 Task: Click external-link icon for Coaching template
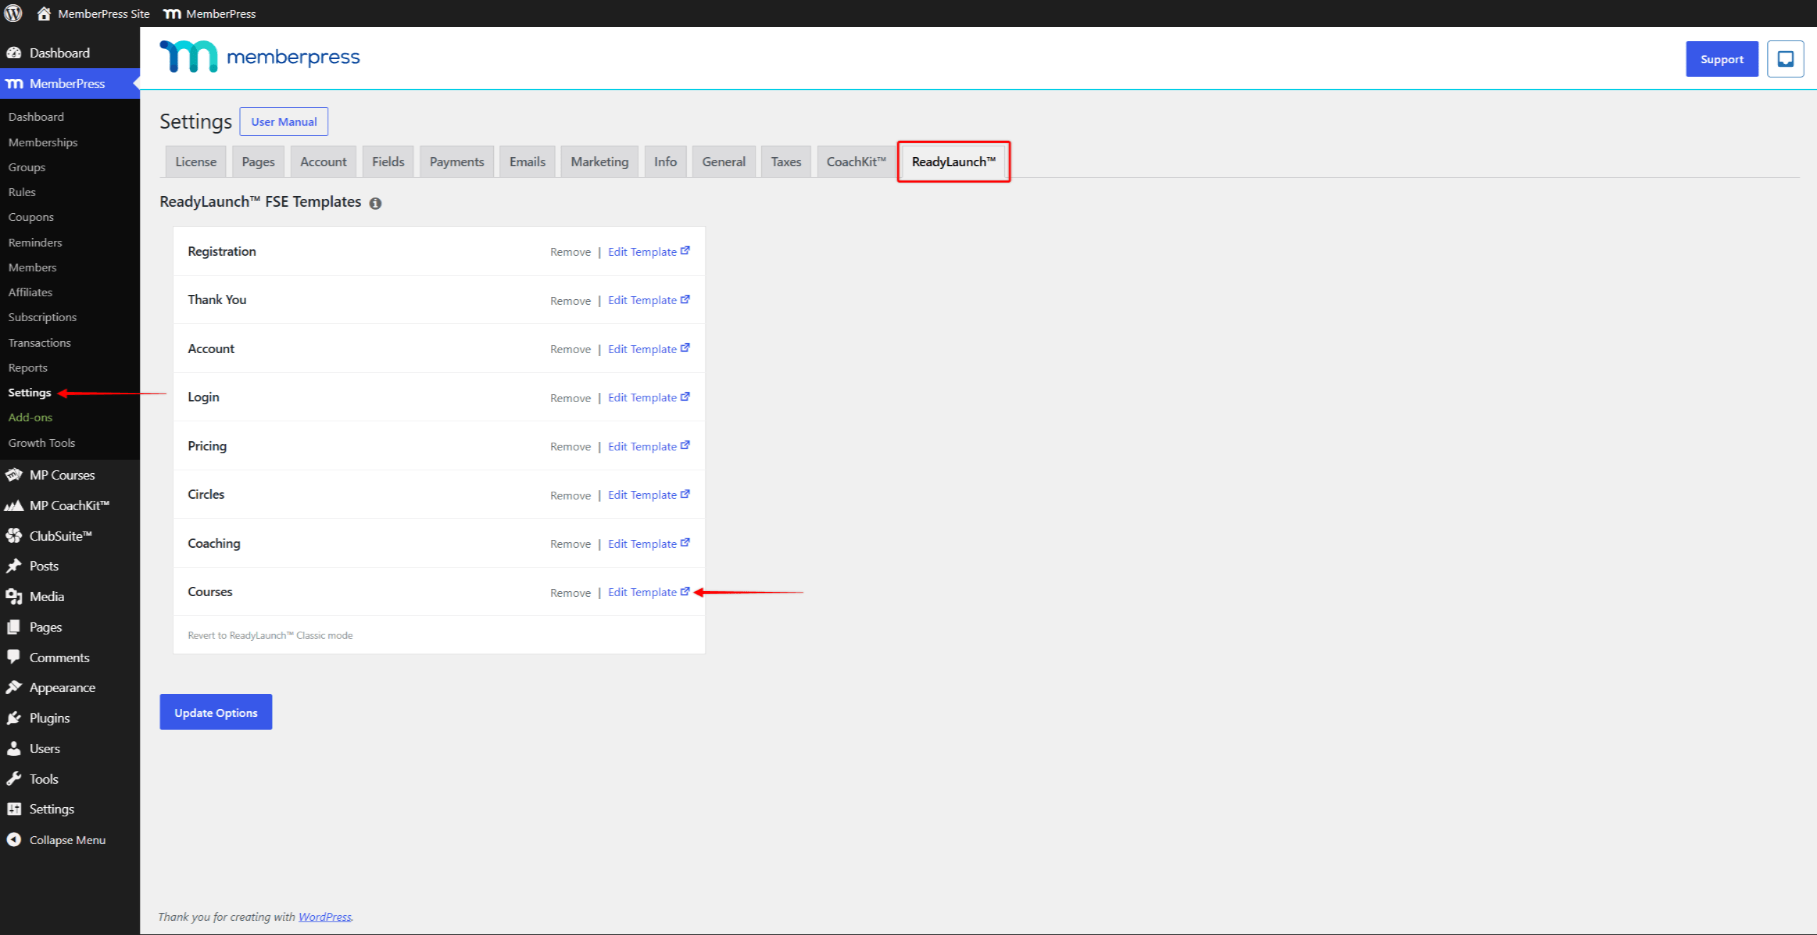pyautogui.click(x=685, y=543)
